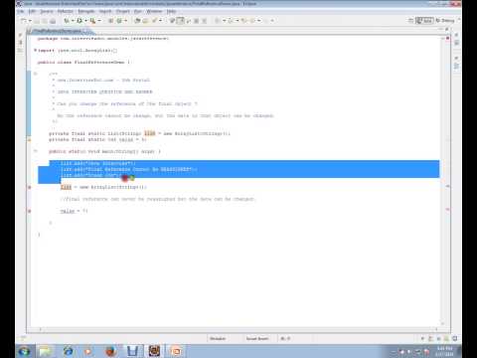Switch to the Debug perspective
Image resolution: width=477 pixels, height=358 pixels.
coord(445,21)
